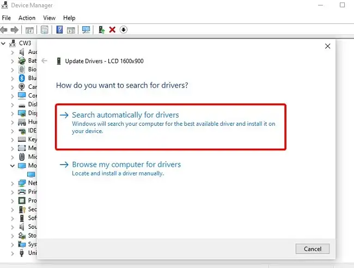The height and width of the screenshot is (268, 354).
Task: Select the Biometric fingerprint category icon
Action: tap(22, 69)
